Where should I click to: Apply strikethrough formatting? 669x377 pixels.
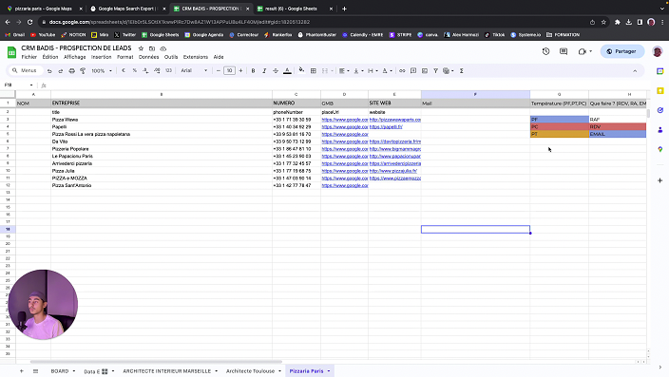[276, 71]
